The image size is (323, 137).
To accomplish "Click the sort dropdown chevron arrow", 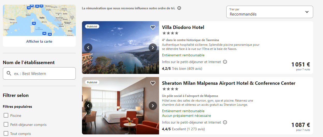I will coord(307,12).
